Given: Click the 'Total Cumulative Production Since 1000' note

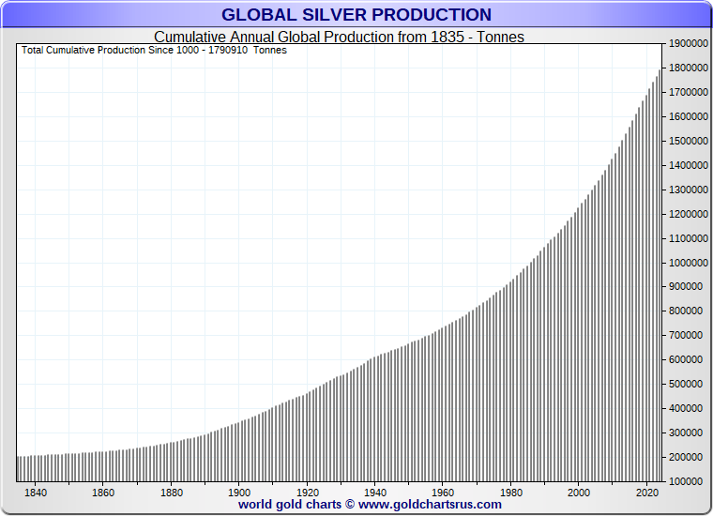Looking at the screenshot, I should [x=154, y=50].
